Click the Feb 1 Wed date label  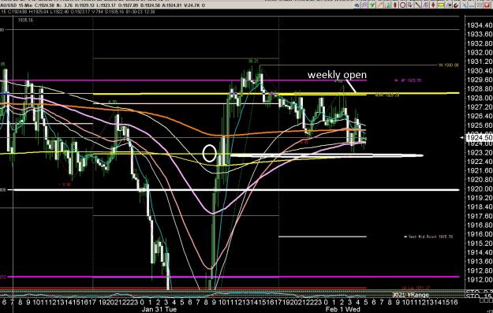click(x=342, y=309)
